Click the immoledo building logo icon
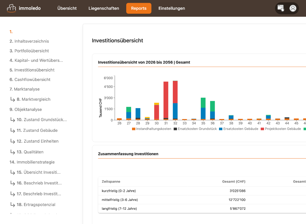Viewport: 306px width, 224px height. (11, 8)
